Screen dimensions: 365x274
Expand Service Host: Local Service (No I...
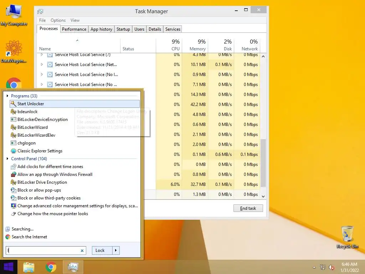coord(42,75)
